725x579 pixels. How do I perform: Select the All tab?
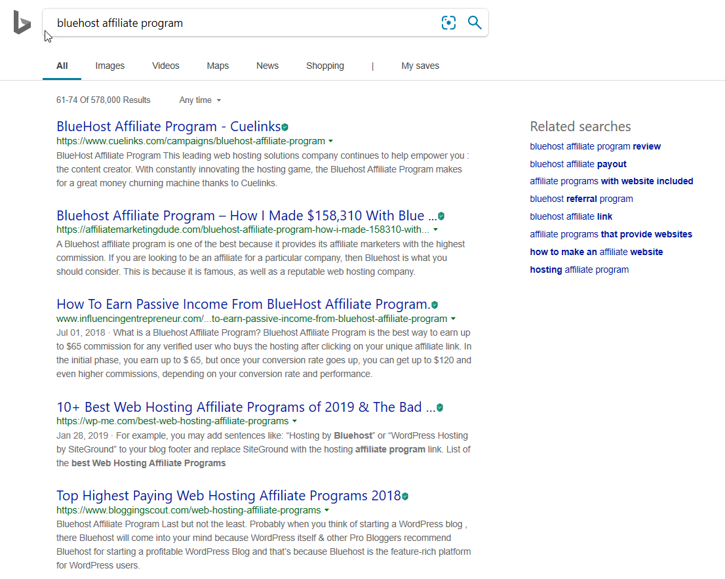62,66
